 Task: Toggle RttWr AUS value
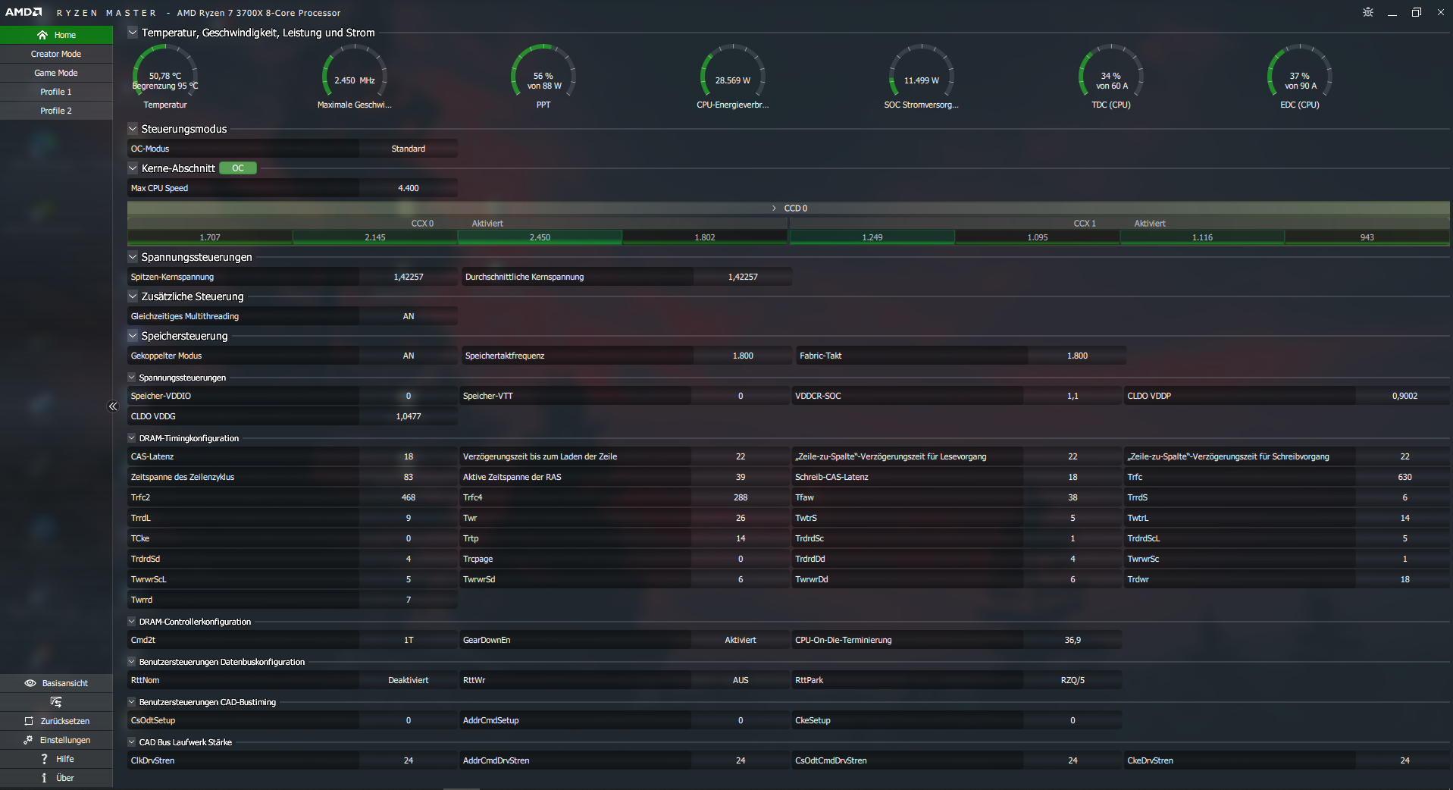click(741, 680)
